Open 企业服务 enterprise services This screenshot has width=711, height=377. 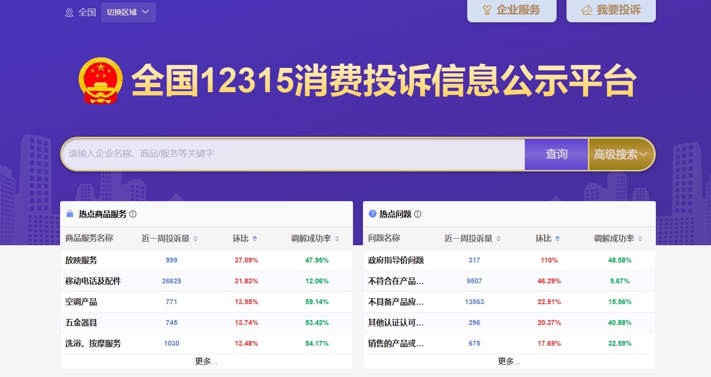point(512,10)
